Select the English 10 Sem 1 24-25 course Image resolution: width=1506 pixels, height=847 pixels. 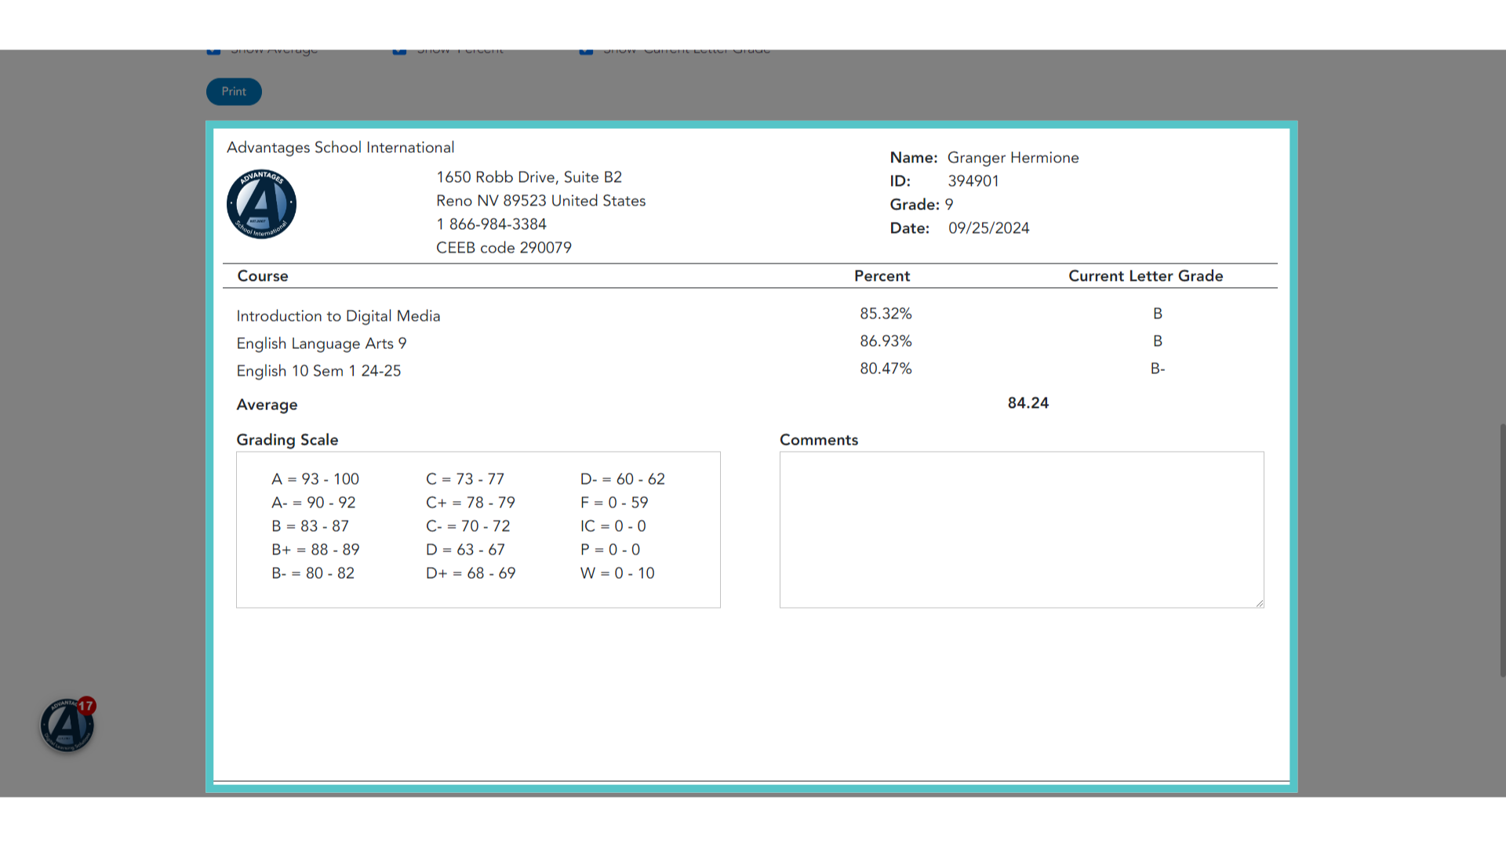(318, 371)
